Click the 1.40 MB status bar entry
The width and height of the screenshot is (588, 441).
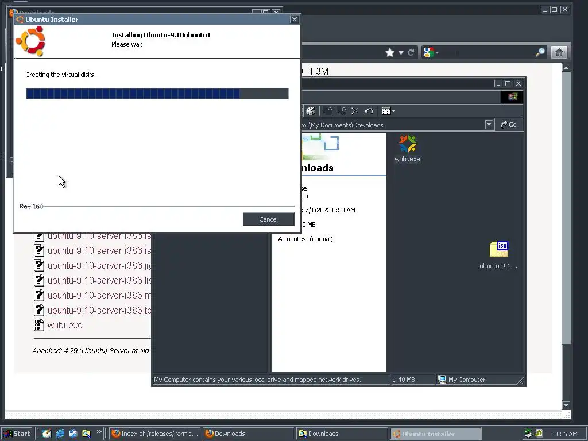[x=404, y=380]
